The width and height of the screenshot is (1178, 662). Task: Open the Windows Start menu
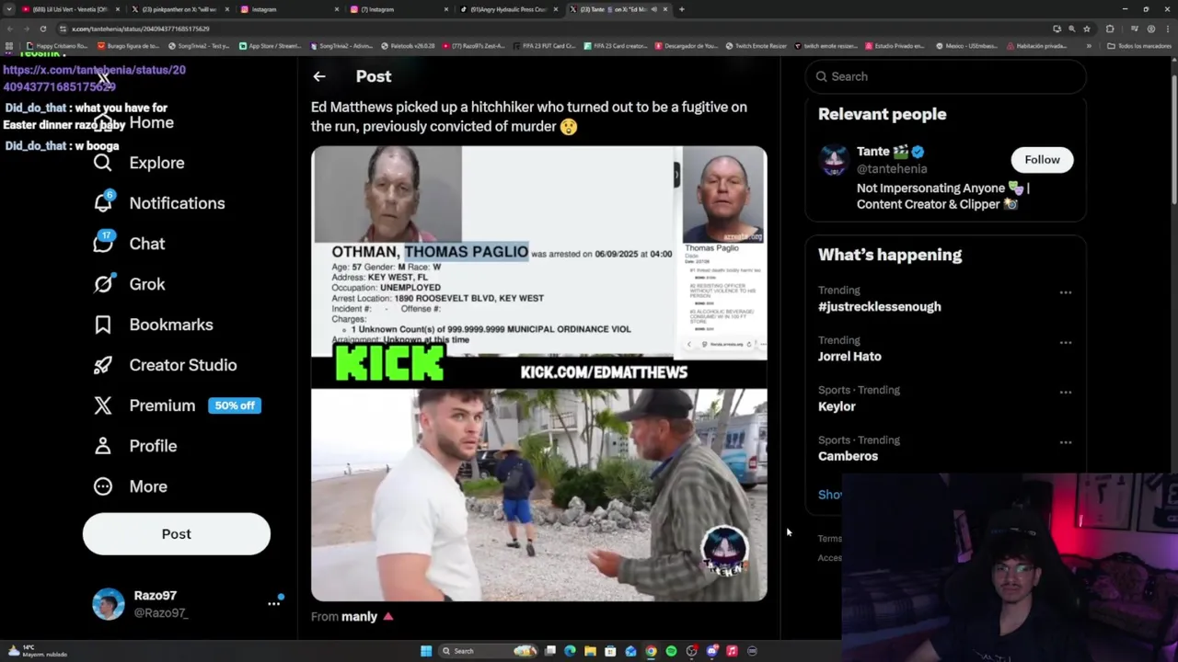pyautogui.click(x=426, y=651)
